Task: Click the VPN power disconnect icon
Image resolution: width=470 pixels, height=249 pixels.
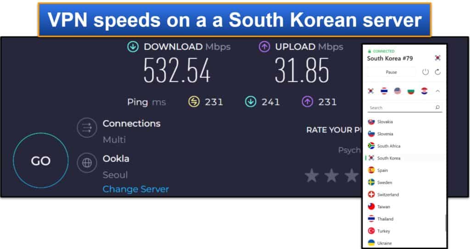Action: (x=425, y=72)
